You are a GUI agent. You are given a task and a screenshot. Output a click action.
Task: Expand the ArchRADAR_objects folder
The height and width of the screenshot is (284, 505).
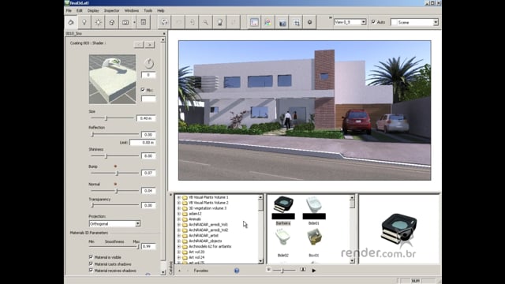tap(179, 241)
